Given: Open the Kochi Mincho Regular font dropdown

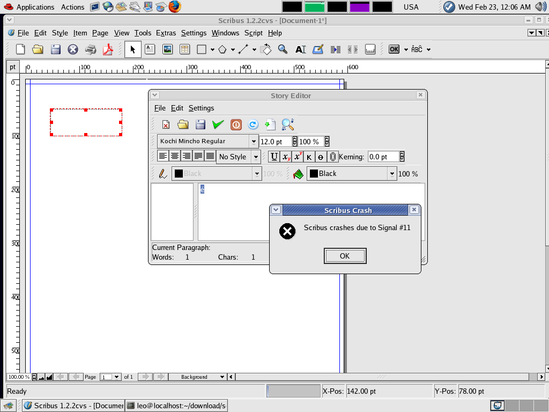Looking at the screenshot, I should coord(254,142).
